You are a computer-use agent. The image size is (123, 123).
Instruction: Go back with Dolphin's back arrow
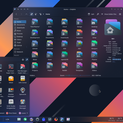tap(16, 14)
